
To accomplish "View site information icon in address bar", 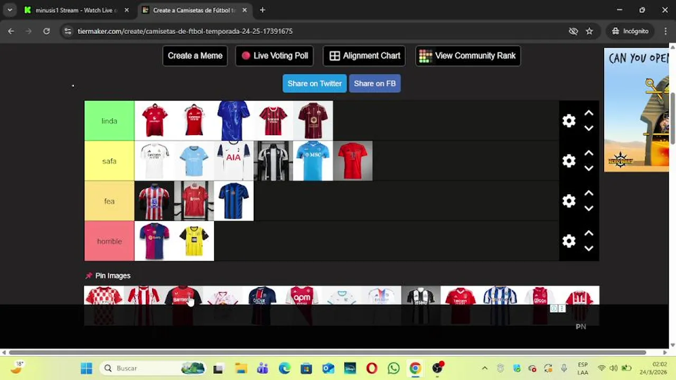I will [68, 31].
